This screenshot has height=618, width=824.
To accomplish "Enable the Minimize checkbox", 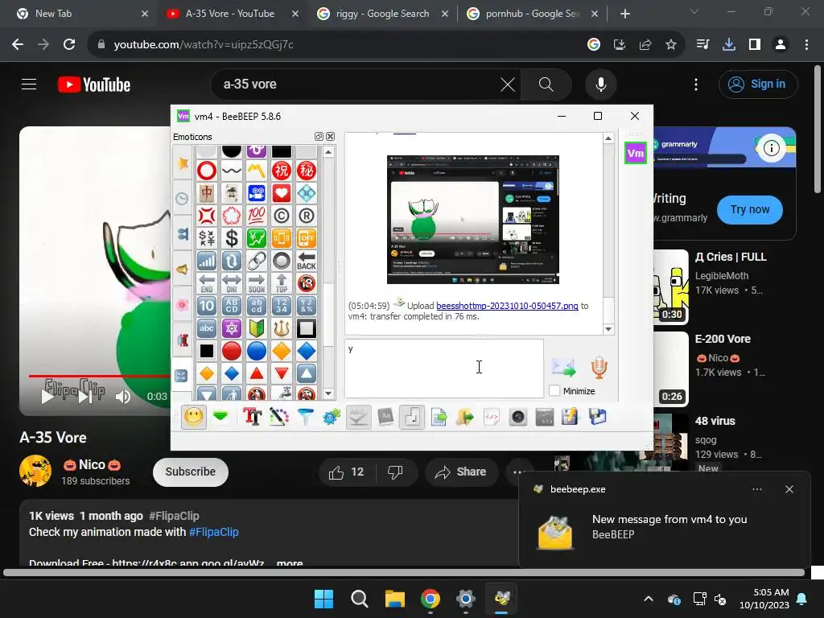I will pos(554,391).
